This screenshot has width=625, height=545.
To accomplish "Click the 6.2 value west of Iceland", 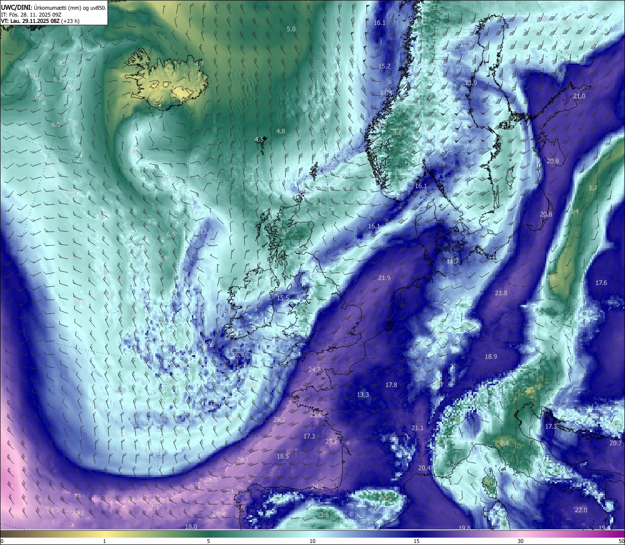I will [x=58, y=79].
